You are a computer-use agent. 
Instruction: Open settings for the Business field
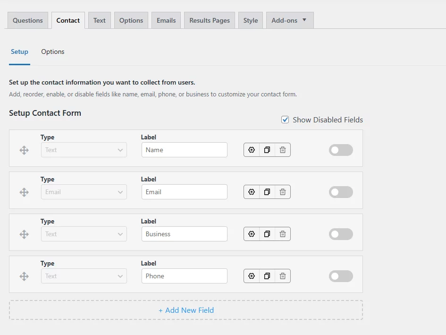pyautogui.click(x=251, y=233)
